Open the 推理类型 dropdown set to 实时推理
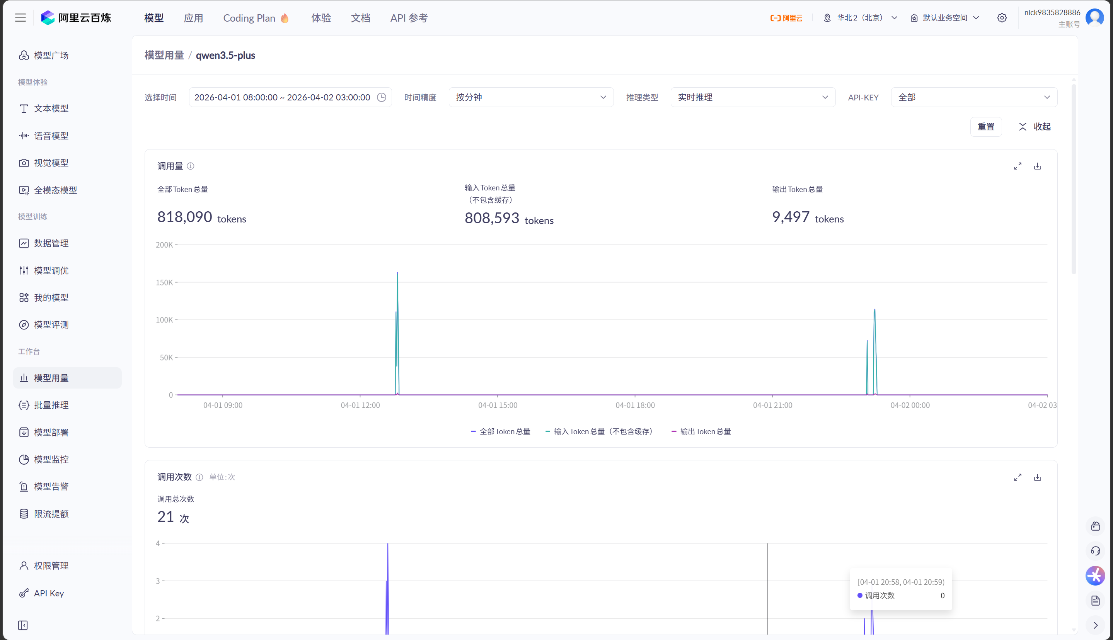Screen dimensions: 1113x640 [x=753, y=97]
